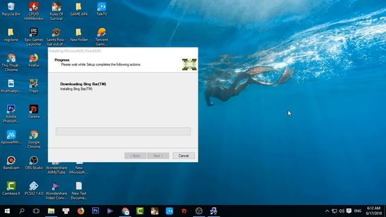The height and width of the screenshot is (217, 386).
Task: Select the PCSX2 1.4.0 desktop shortcut
Action: pos(34,189)
